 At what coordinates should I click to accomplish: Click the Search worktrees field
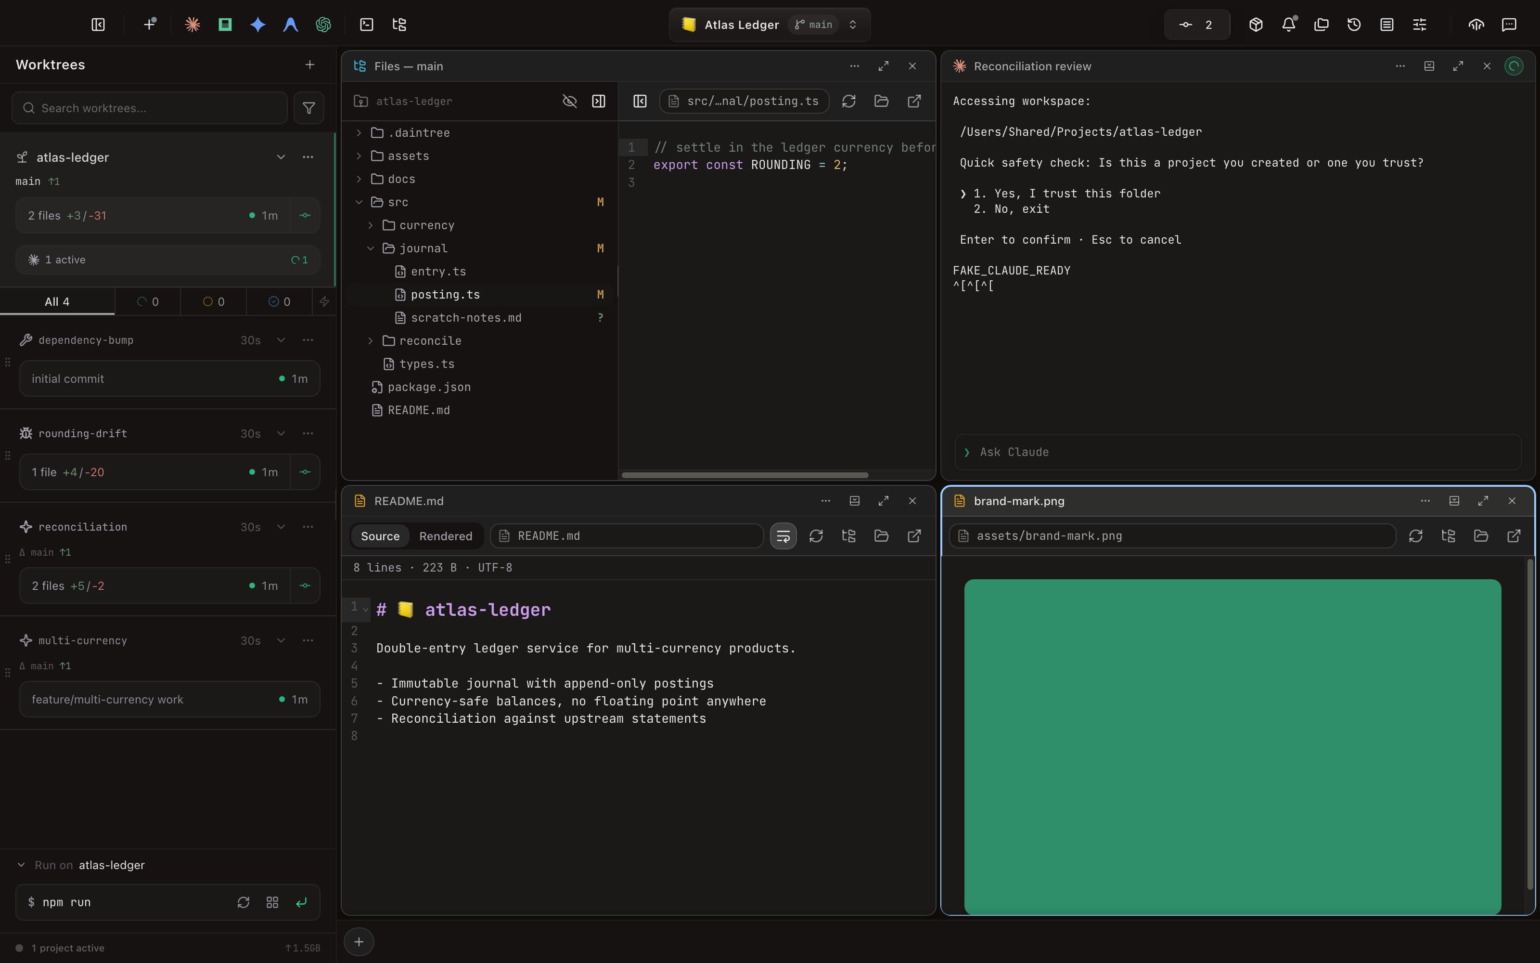click(x=150, y=108)
